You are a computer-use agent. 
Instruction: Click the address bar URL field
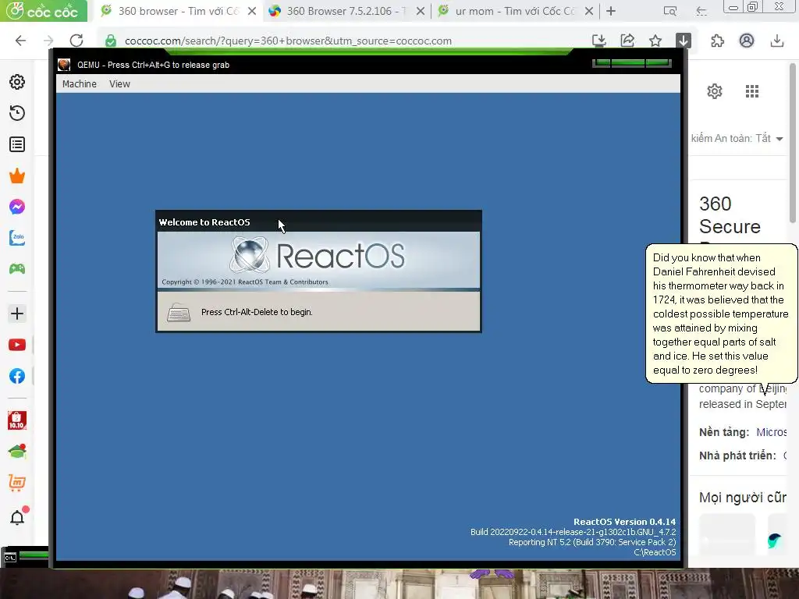[x=288, y=41]
